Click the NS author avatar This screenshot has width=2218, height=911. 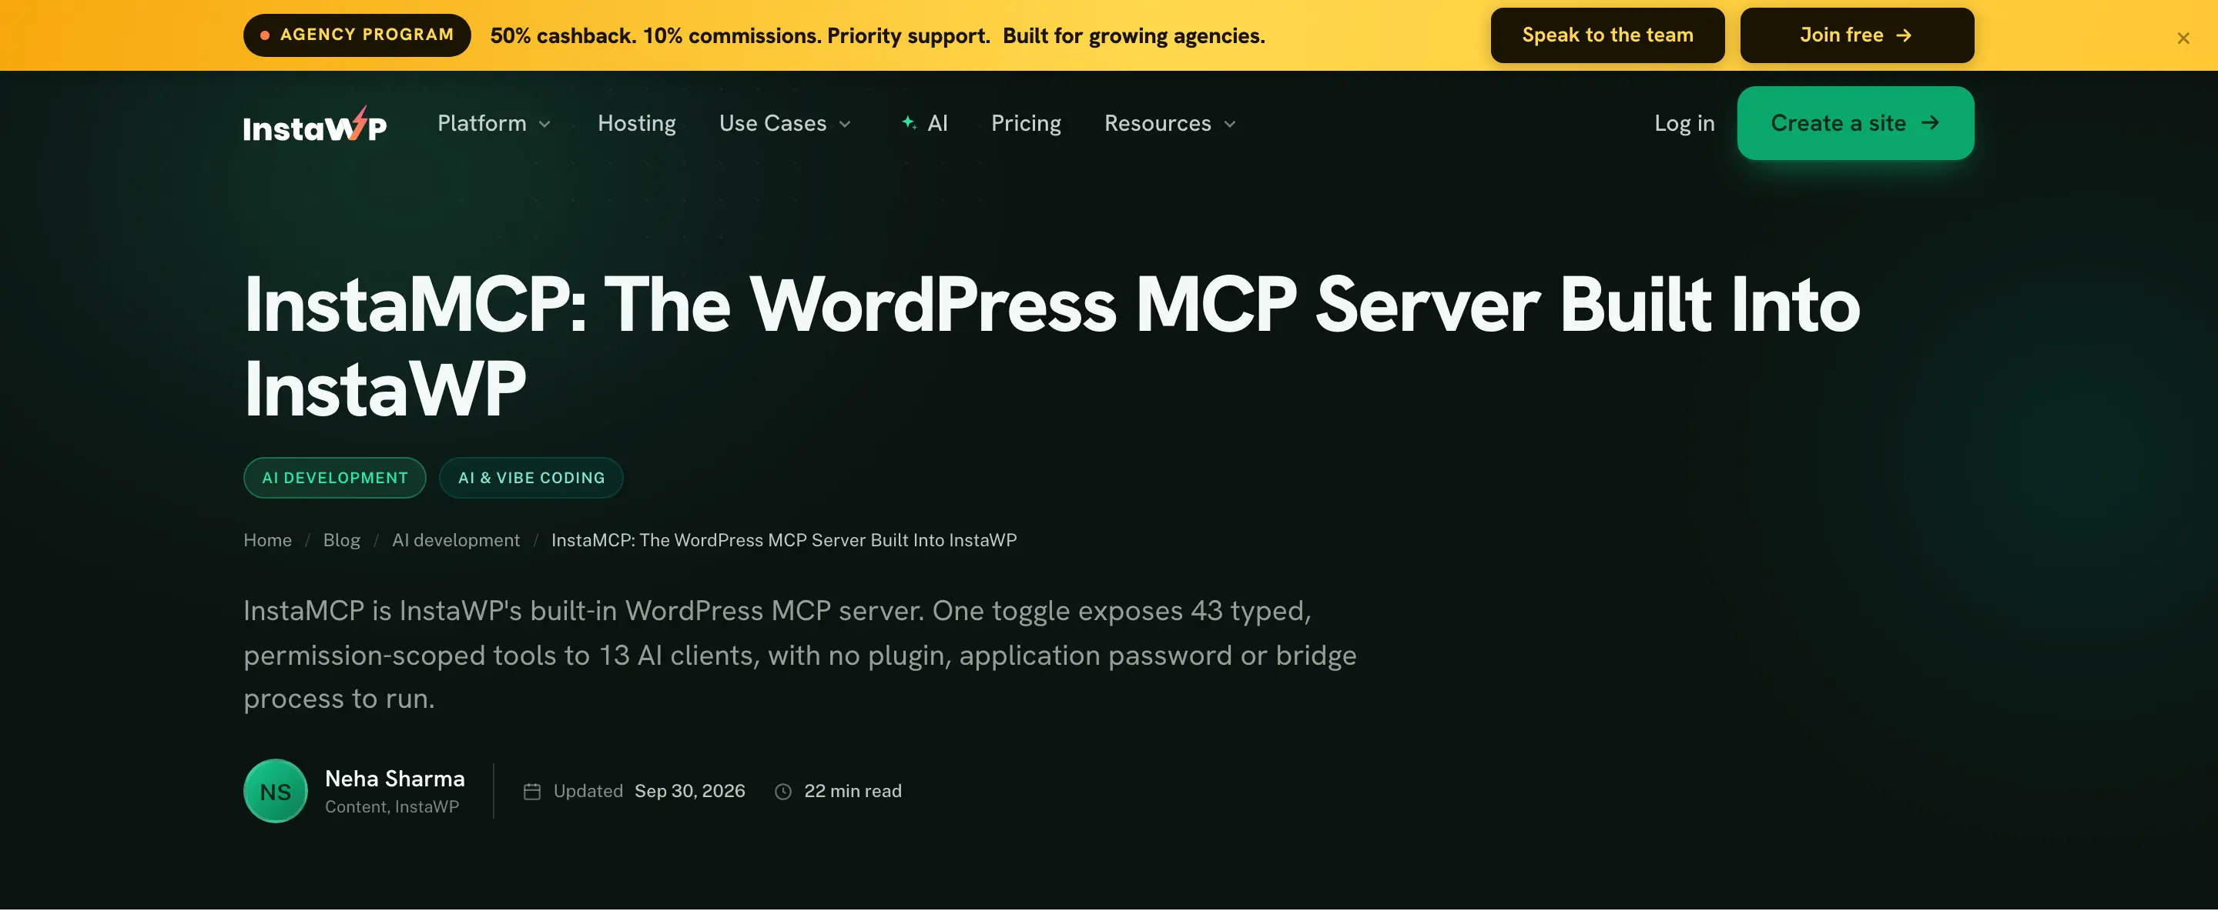tap(276, 792)
